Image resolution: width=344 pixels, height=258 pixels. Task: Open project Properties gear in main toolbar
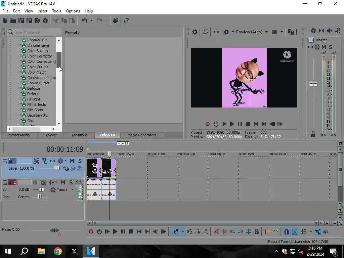pyautogui.click(x=45, y=20)
